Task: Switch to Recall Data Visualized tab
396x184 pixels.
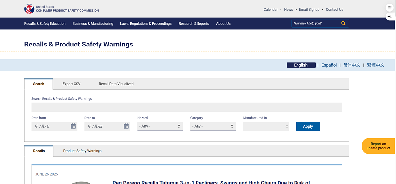Action: [x=116, y=84]
